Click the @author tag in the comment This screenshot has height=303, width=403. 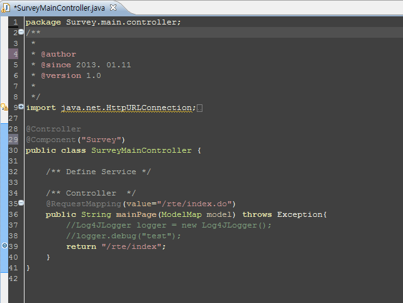pyautogui.click(x=58, y=54)
